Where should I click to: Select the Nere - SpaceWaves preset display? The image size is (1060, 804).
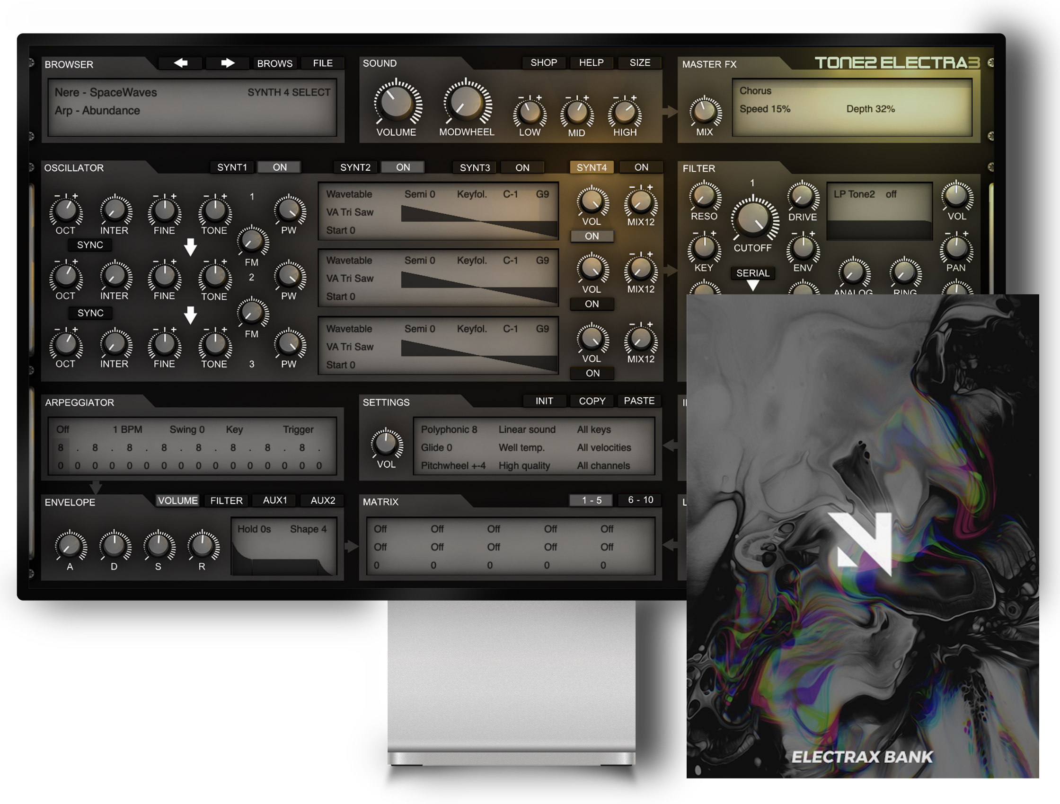tap(106, 92)
